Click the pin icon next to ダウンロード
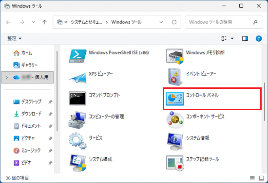268x183 pixels. pos(50,114)
